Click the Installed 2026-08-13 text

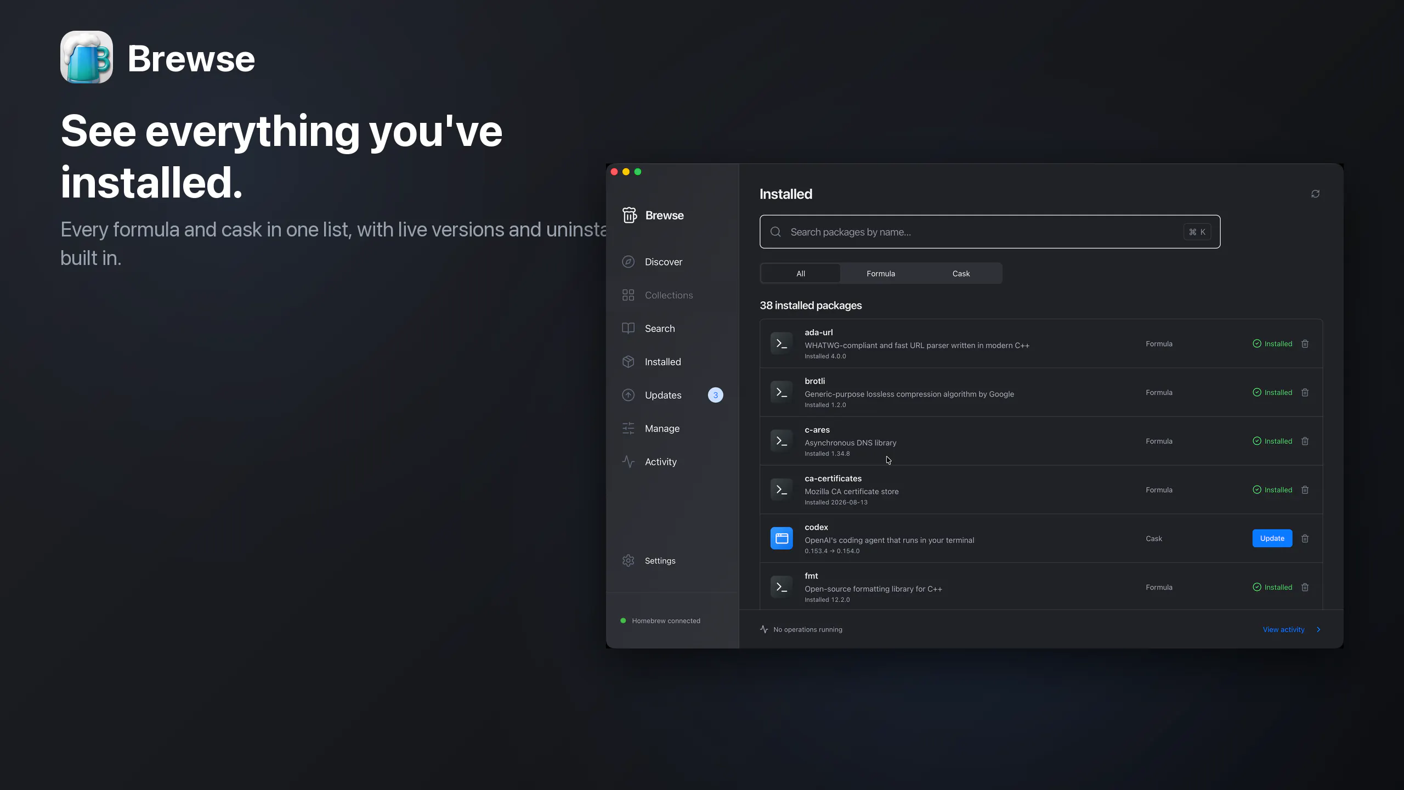(x=836, y=502)
